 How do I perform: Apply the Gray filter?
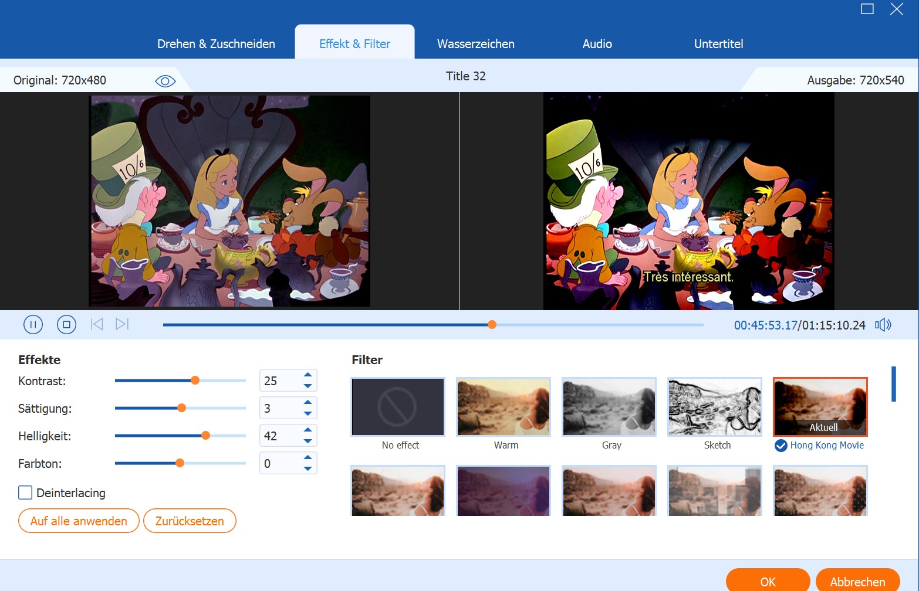click(609, 407)
